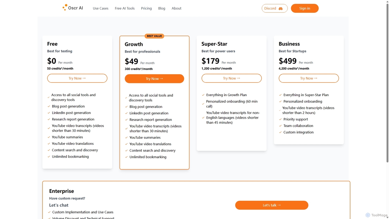Click 'Best for power users' subtitle
389x219 pixels.
pos(218,51)
